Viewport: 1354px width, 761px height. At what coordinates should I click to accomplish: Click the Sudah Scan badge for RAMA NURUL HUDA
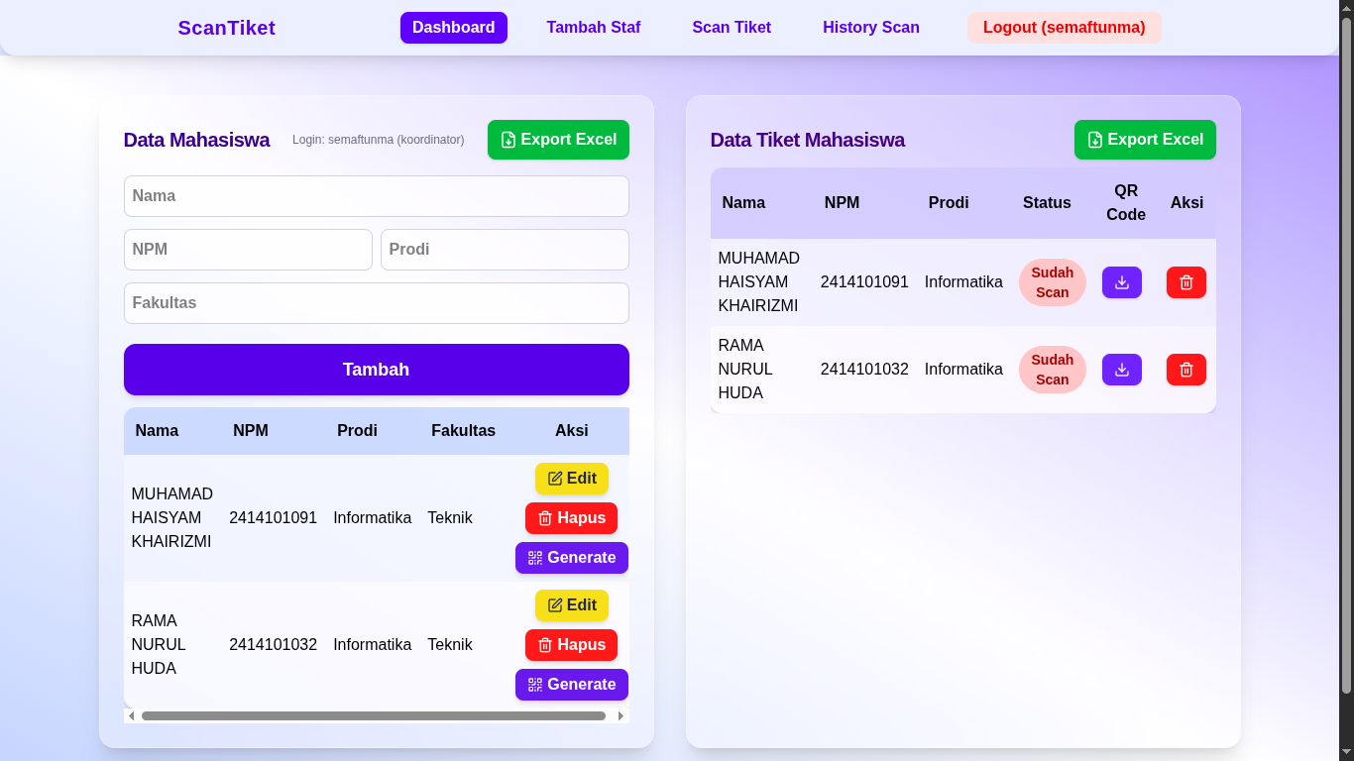pos(1052,369)
